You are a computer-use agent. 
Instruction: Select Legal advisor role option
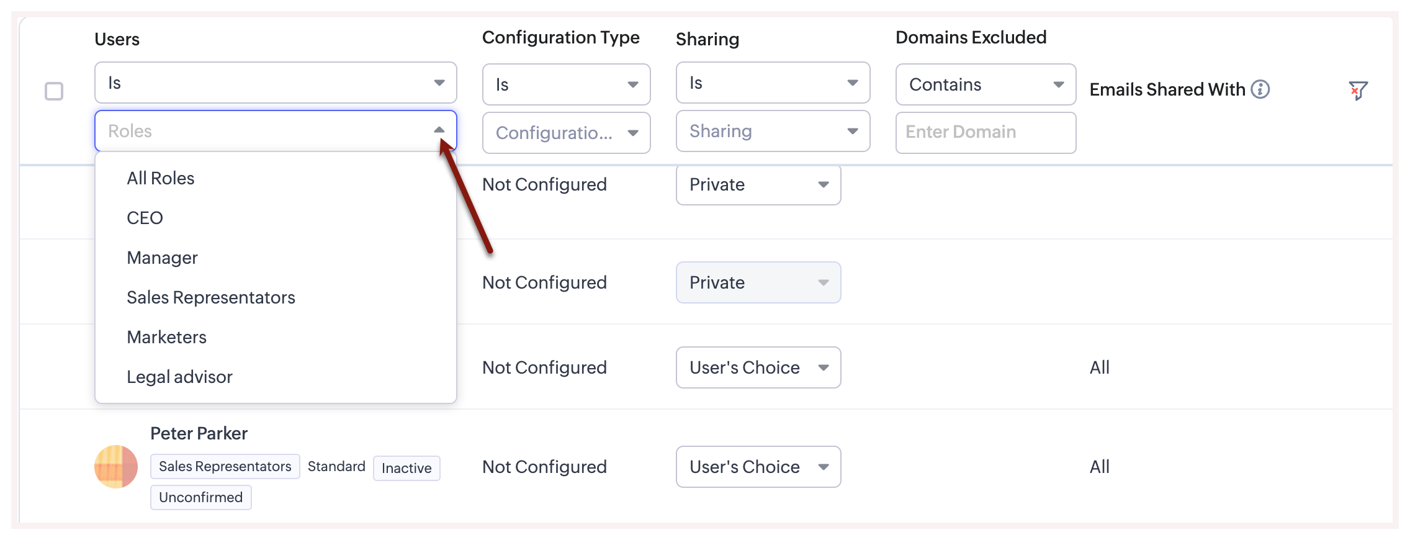(x=180, y=377)
